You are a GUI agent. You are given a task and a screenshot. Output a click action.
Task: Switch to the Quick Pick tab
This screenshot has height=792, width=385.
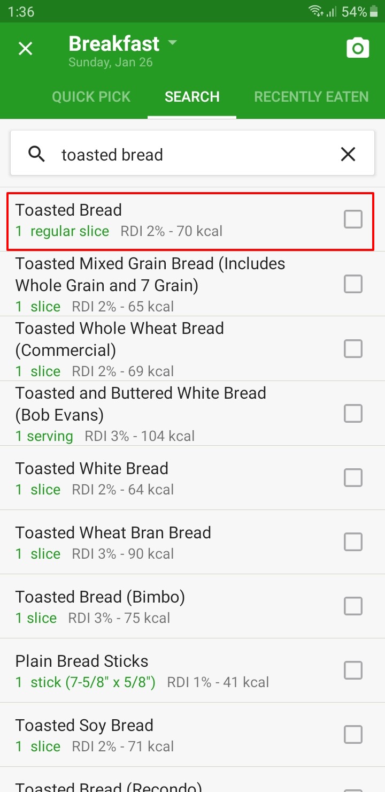point(91,97)
